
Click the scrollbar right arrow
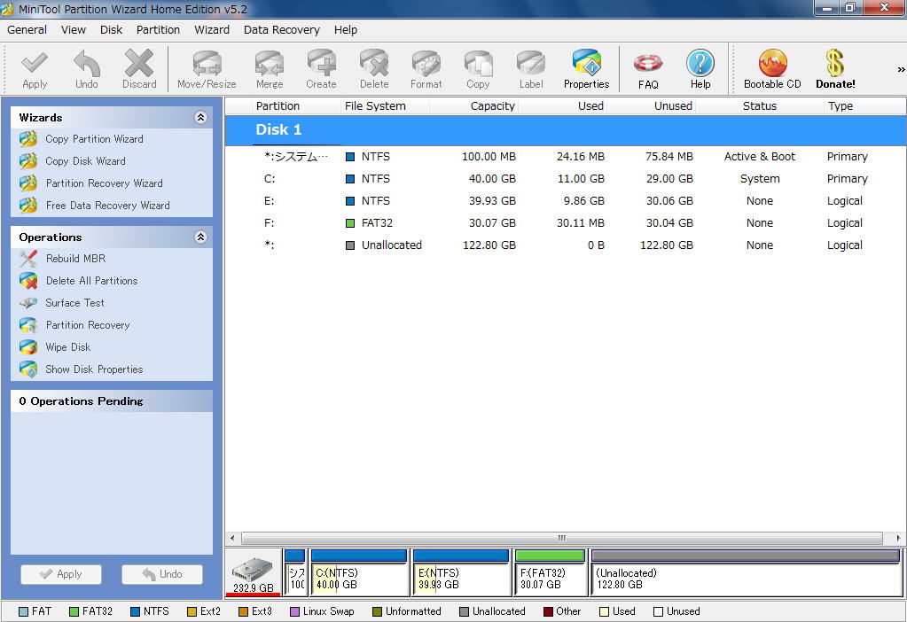(x=898, y=538)
